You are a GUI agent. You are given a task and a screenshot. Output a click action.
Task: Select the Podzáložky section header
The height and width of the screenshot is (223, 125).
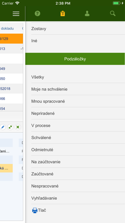75,59
